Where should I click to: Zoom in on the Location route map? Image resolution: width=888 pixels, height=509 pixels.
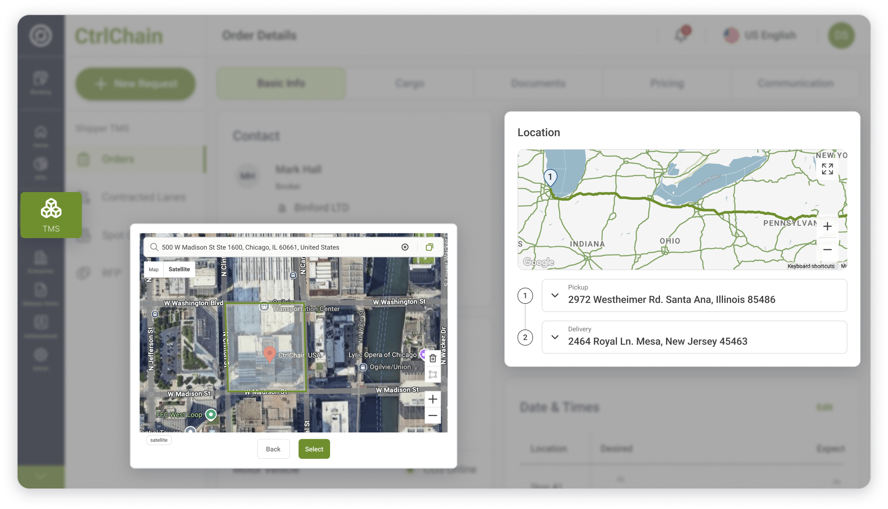coord(827,227)
